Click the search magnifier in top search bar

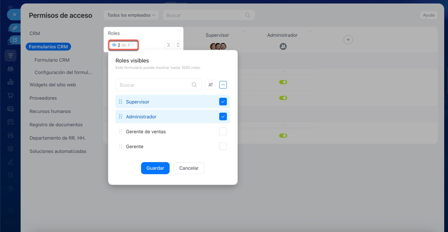coord(247,15)
